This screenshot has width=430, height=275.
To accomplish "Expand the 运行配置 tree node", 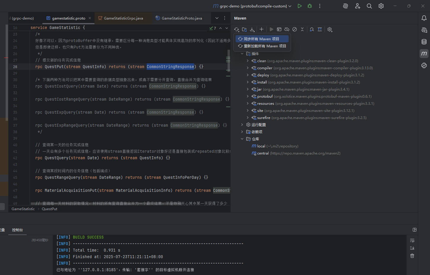I will coord(242,125).
